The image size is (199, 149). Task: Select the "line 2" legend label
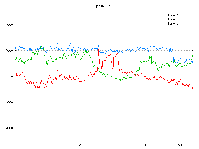173,19
